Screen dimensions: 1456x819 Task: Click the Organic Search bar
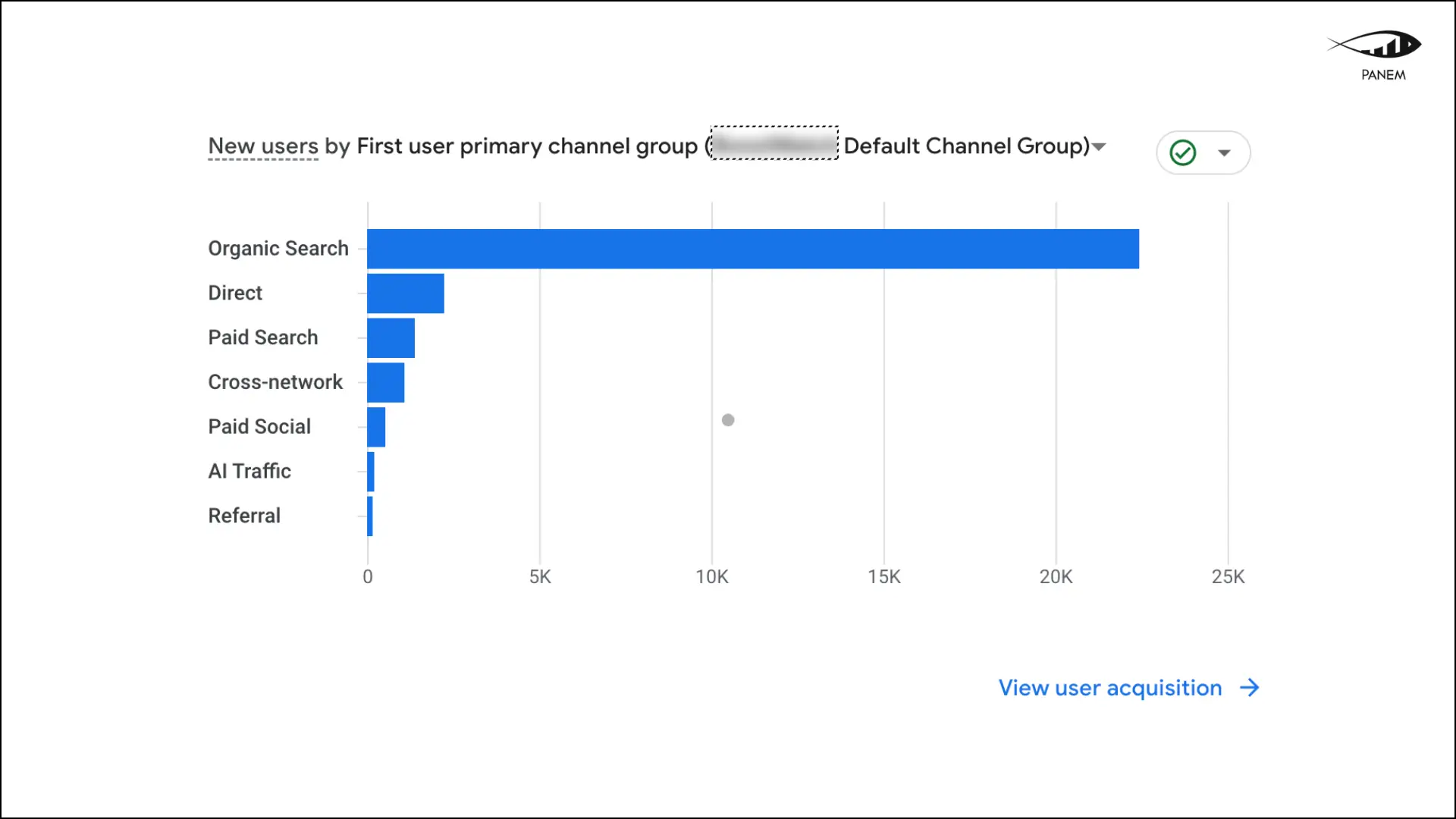pos(752,249)
